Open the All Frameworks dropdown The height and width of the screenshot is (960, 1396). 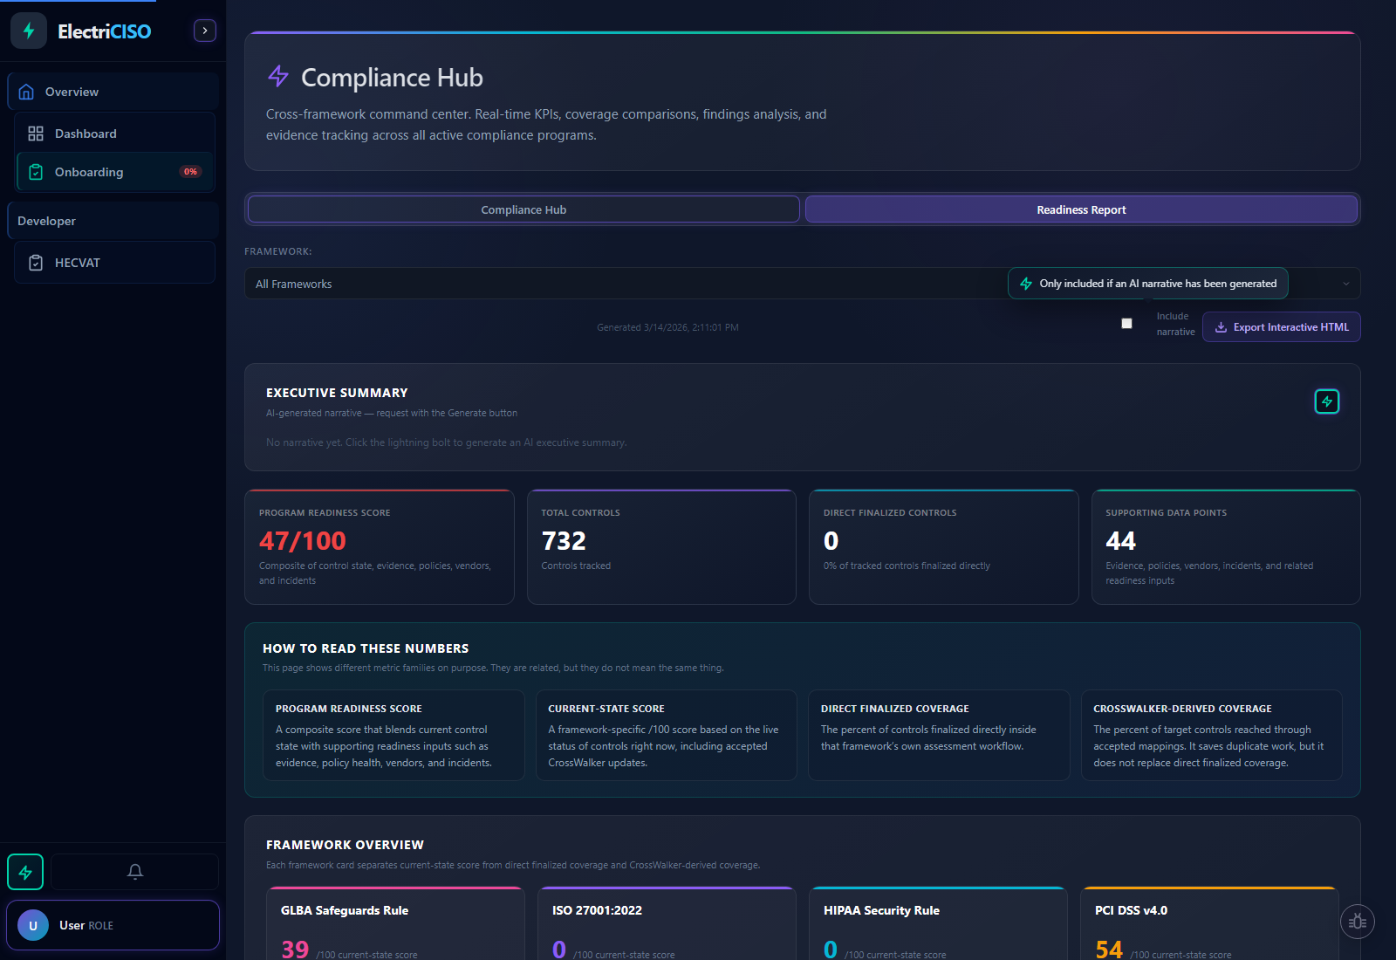[523, 283]
